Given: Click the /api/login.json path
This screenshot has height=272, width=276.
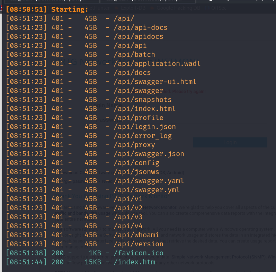Looking at the screenshot, I should pos(145,127).
